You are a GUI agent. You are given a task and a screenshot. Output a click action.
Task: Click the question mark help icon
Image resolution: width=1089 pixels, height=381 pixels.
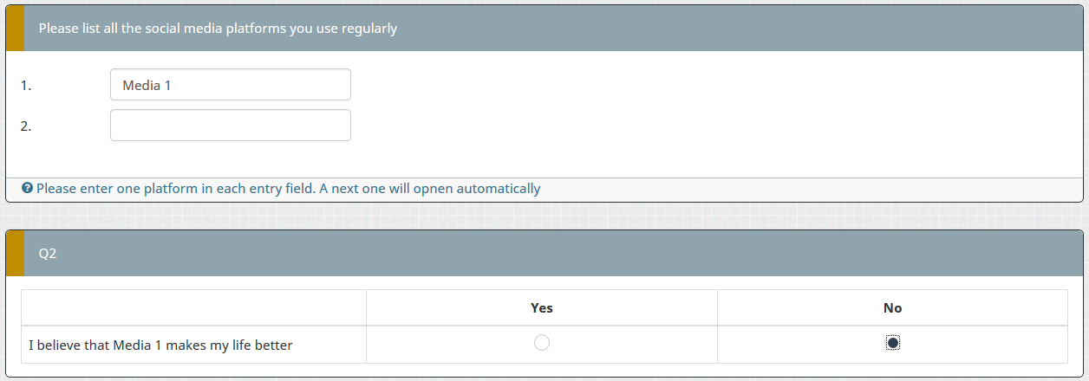(28, 189)
